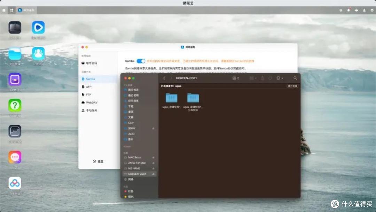The height and width of the screenshot is (212, 376).
Task: Launch the blue video player desktop app
Action: tap(38, 27)
